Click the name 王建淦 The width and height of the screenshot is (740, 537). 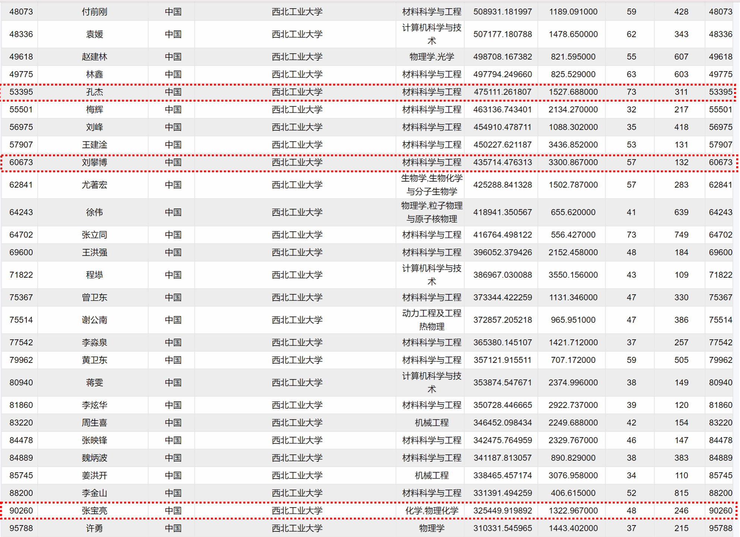[94, 145]
